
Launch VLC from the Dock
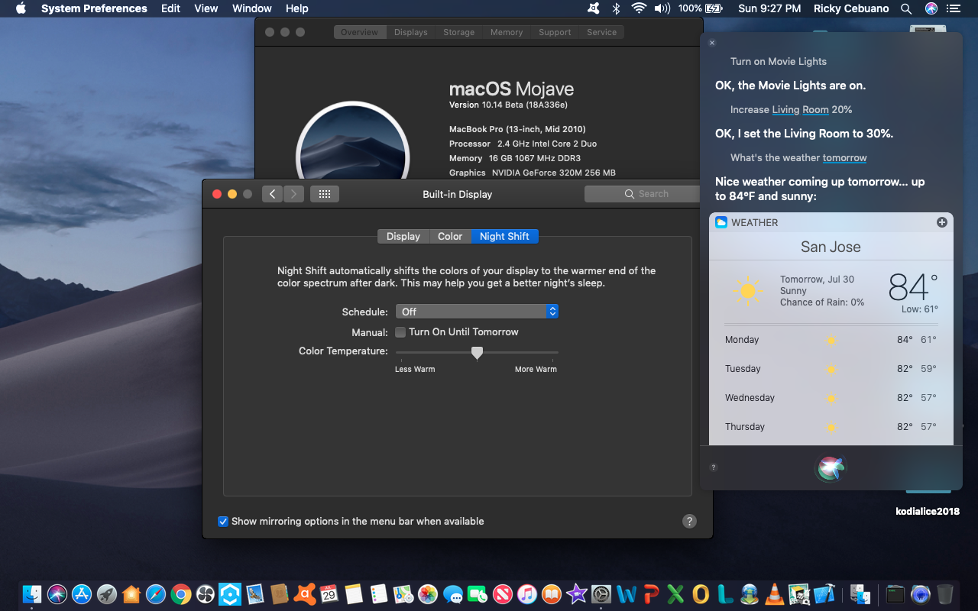pyautogui.click(x=774, y=594)
